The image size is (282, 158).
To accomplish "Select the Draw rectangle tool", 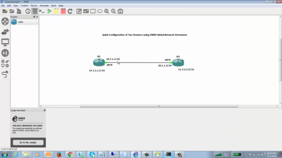I will 93,11.
